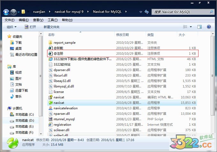217x152 pixels.
Task: Expand arrow after Navicat for MySQL breadcrumb
Action: coord(126,11)
